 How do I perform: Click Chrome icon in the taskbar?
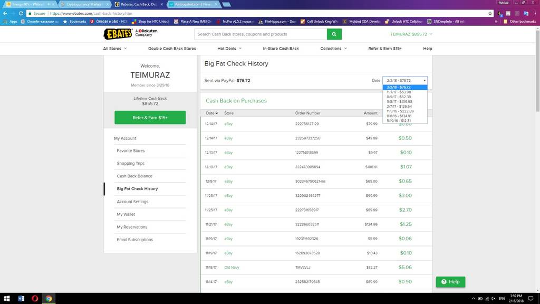[x=49, y=299]
